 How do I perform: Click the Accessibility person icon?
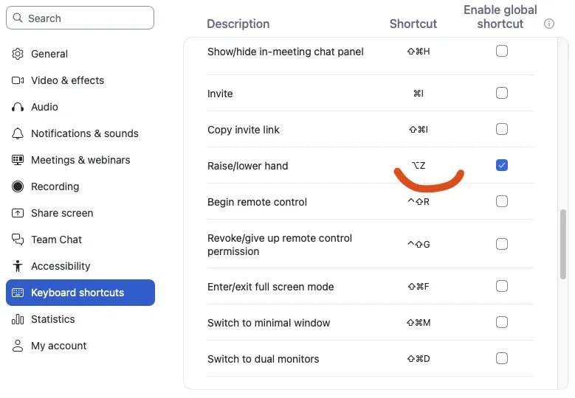(18, 266)
